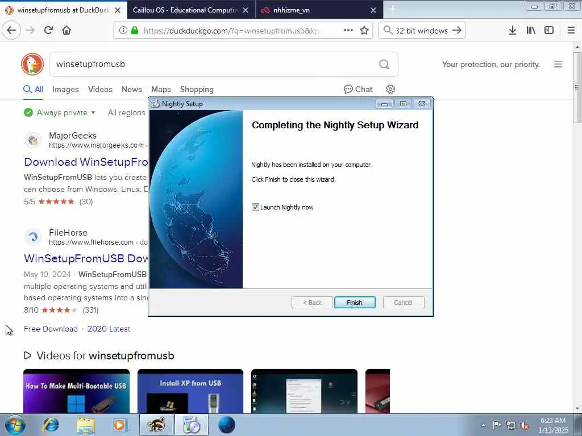Screen dimensions: 582x436
Task: Bookmark this page with the star icon
Action: click(x=364, y=31)
